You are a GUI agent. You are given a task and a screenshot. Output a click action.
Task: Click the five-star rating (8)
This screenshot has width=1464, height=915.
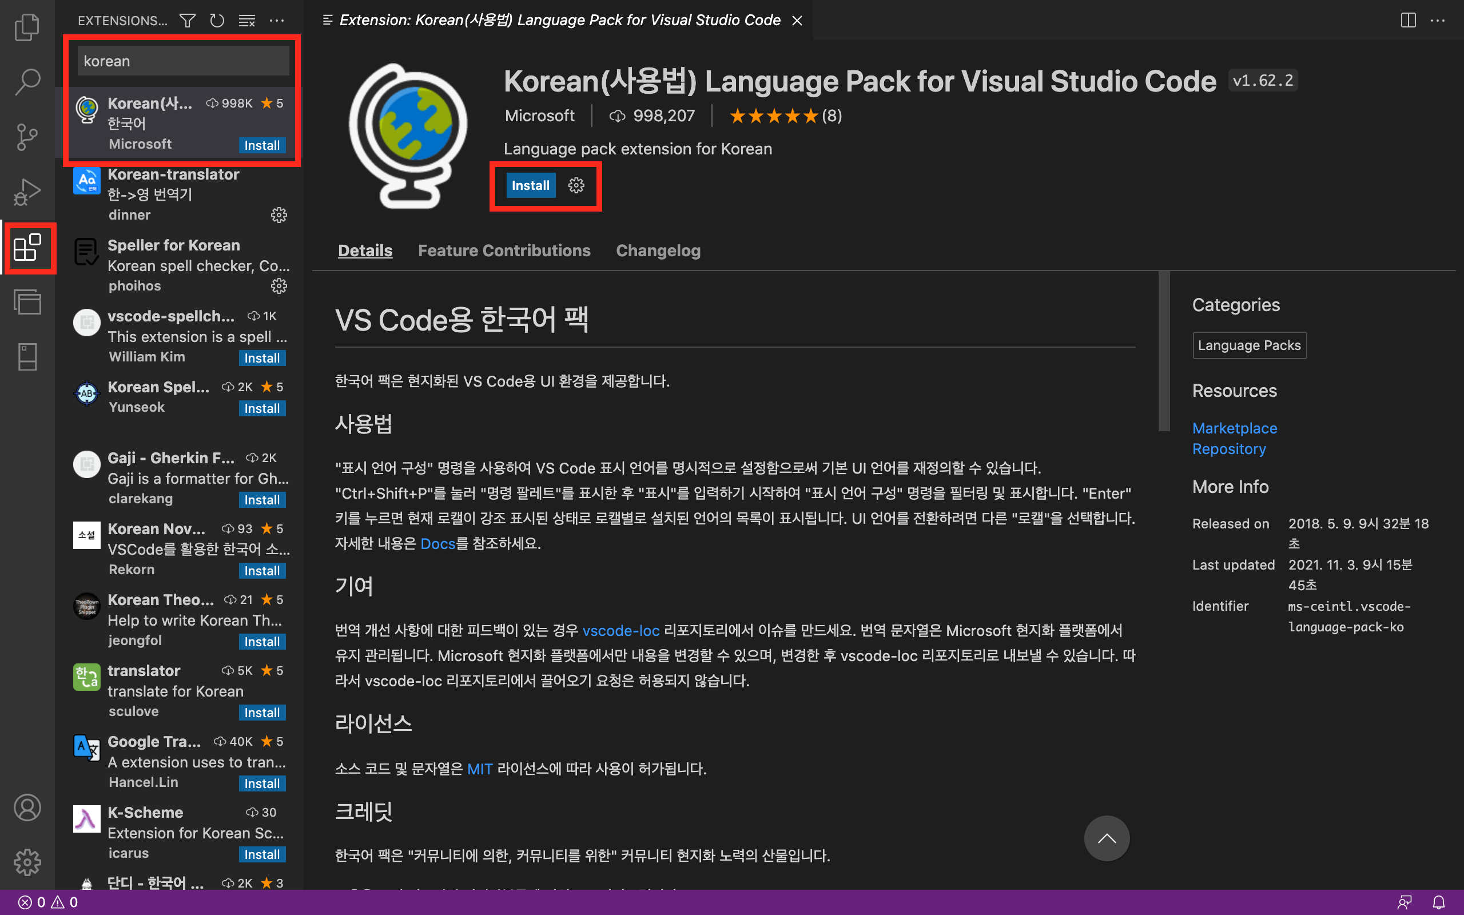(x=785, y=116)
